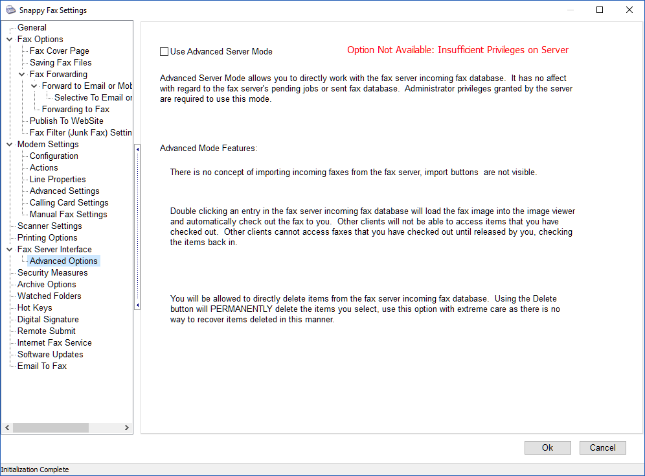Open Internet Fax Service settings
This screenshot has width=645, height=476.
(x=54, y=343)
